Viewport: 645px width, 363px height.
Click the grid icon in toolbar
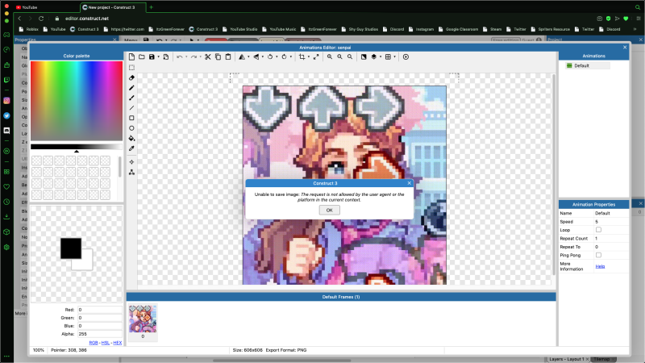coord(388,56)
